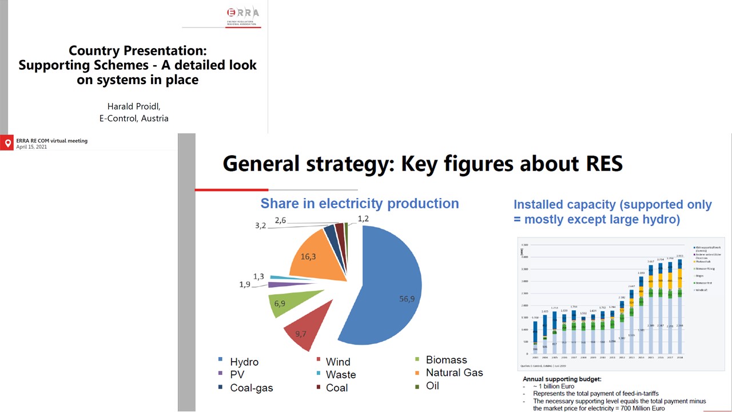Click ERRA RE COM virtual meeting text
The width and height of the screenshot is (732, 412).
[x=52, y=140]
